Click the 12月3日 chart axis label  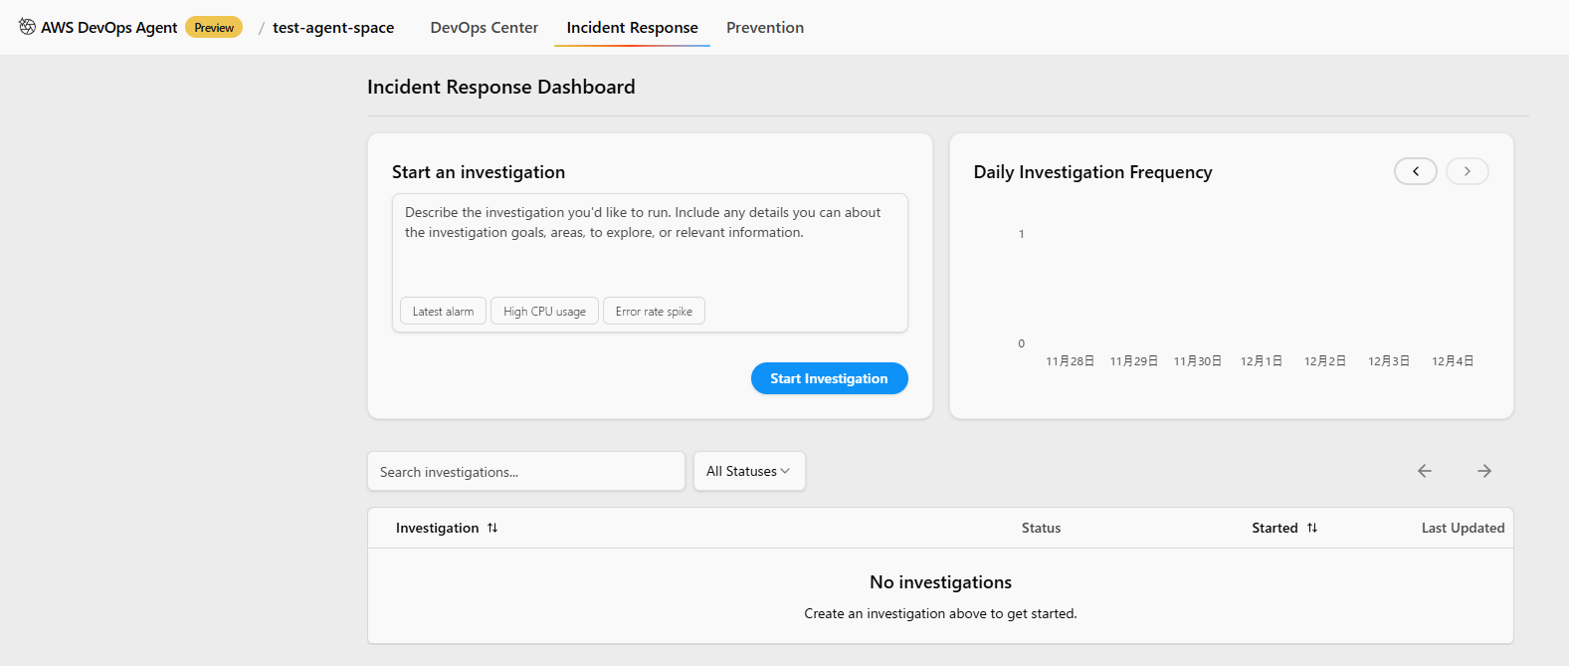(1388, 360)
